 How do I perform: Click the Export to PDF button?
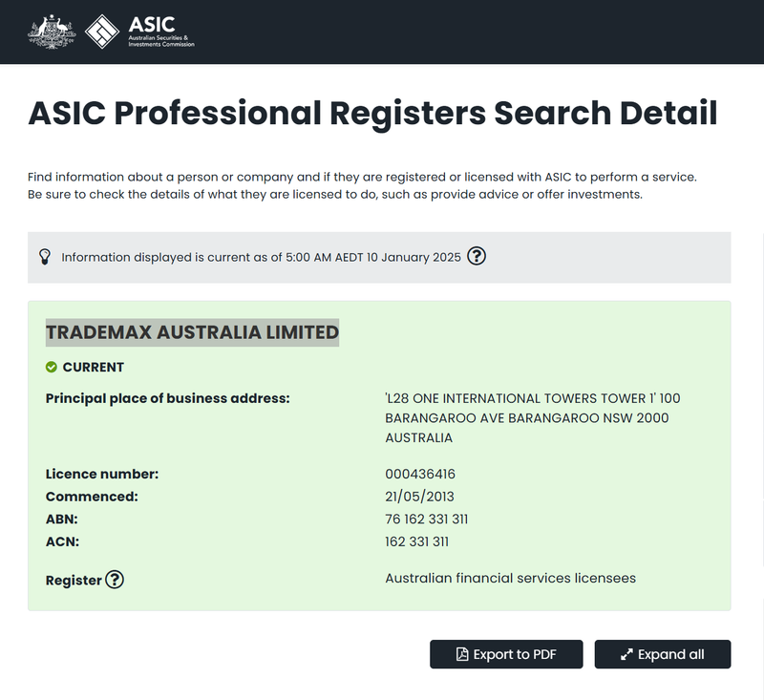pos(506,654)
